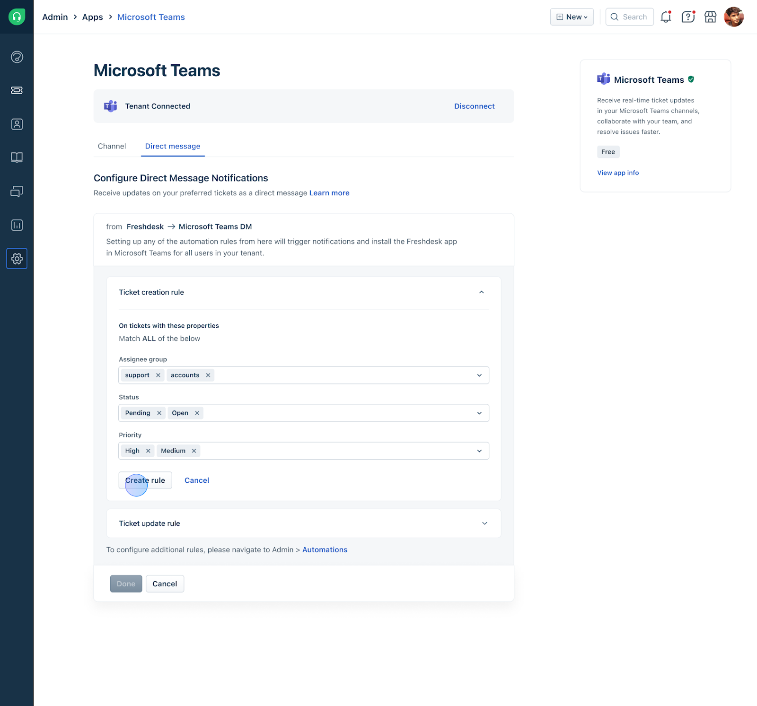Screen dimensions: 757x706
Task: Open the notifications bell icon
Action: pyautogui.click(x=666, y=17)
